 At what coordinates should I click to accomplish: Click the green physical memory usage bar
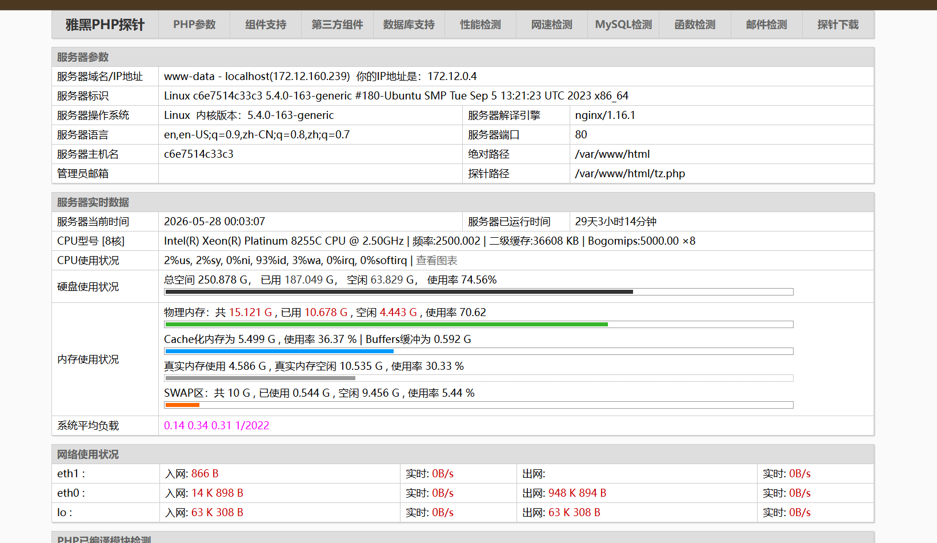tap(386, 324)
